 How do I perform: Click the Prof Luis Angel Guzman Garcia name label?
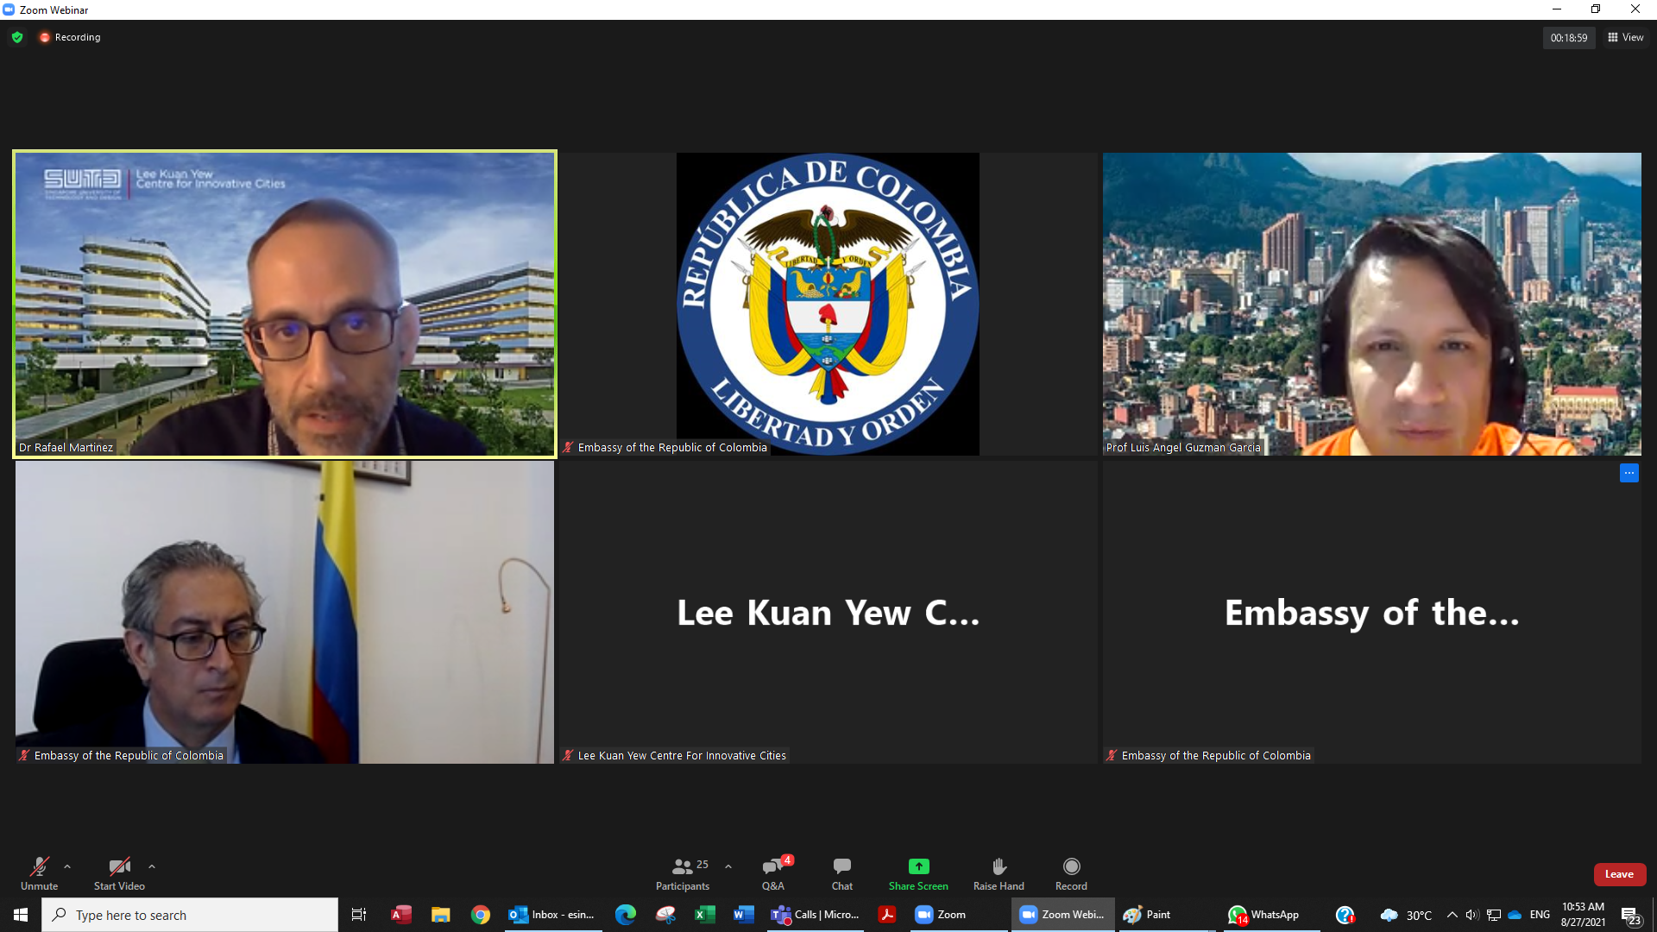tap(1183, 447)
